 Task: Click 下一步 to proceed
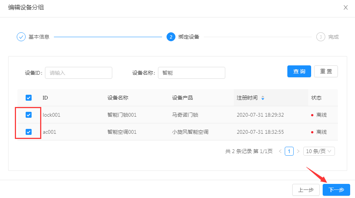tap(336, 190)
